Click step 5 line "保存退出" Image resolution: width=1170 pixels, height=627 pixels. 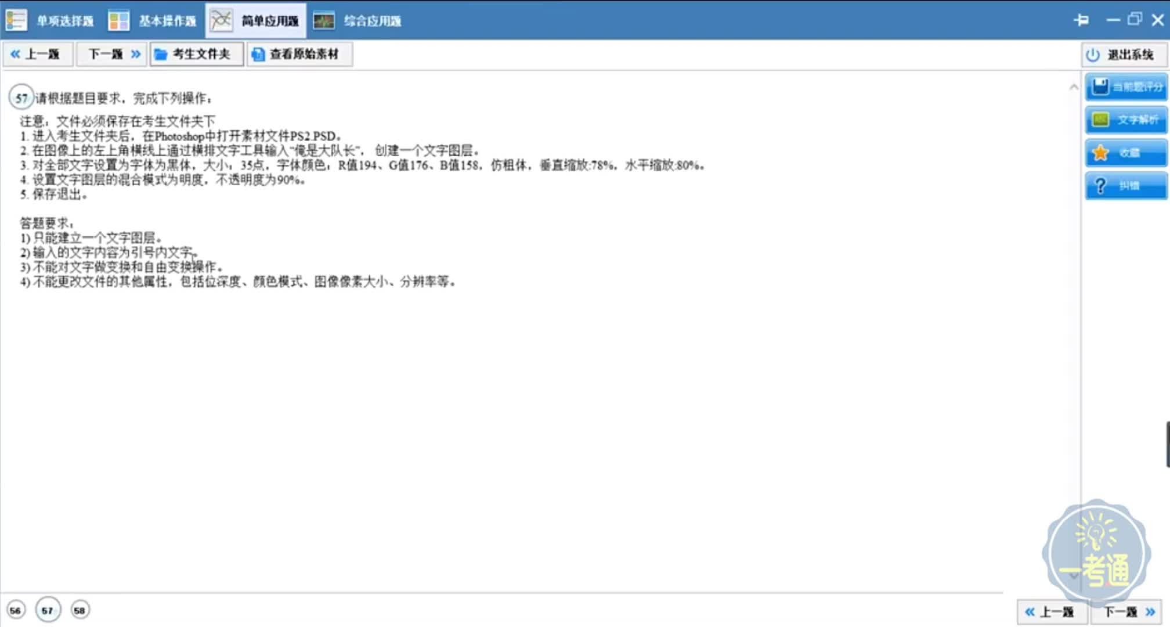[x=53, y=194]
